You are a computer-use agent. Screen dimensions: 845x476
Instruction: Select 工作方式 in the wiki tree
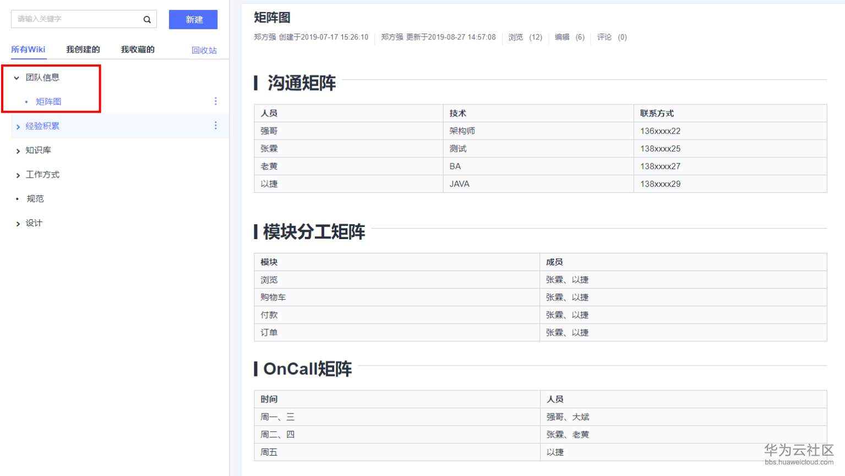pyautogui.click(x=42, y=174)
